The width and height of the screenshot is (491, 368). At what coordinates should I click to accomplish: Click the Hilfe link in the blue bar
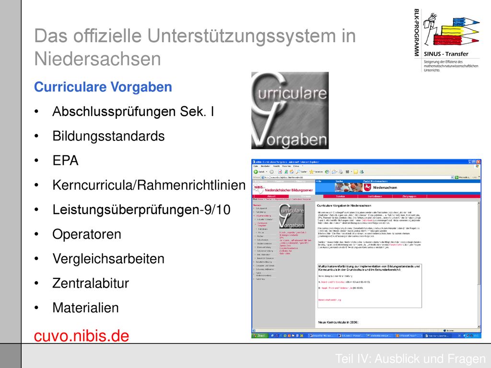coord(319,181)
